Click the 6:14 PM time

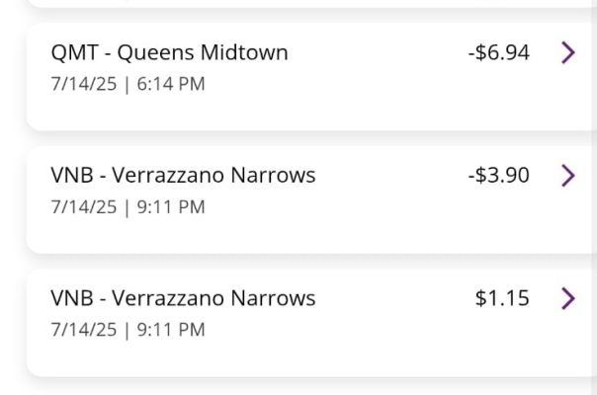[171, 84]
